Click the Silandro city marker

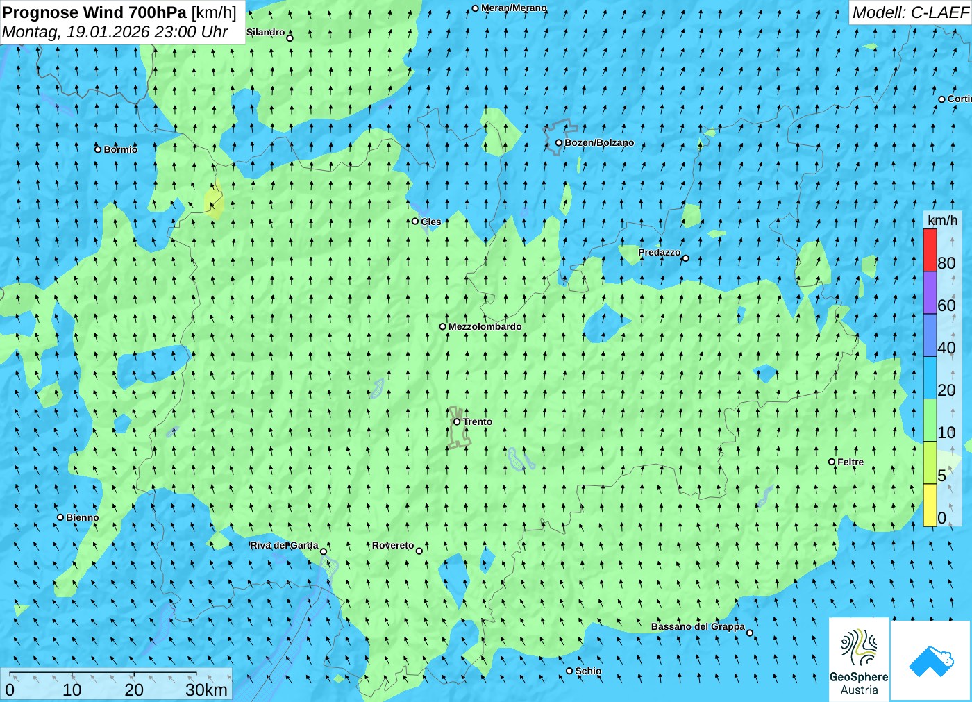290,38
